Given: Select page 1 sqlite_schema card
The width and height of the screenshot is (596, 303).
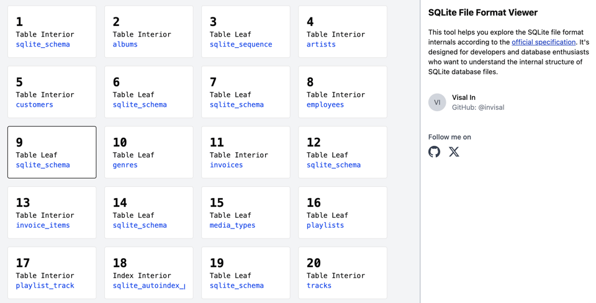Looking at the screenshot, I should click(x=52, y=32).
